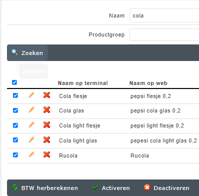
Task: Open the Productgroep field
Action: tap(164, 34)
